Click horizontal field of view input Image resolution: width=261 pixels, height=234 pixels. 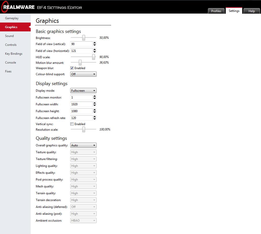(x=81, y=51)
